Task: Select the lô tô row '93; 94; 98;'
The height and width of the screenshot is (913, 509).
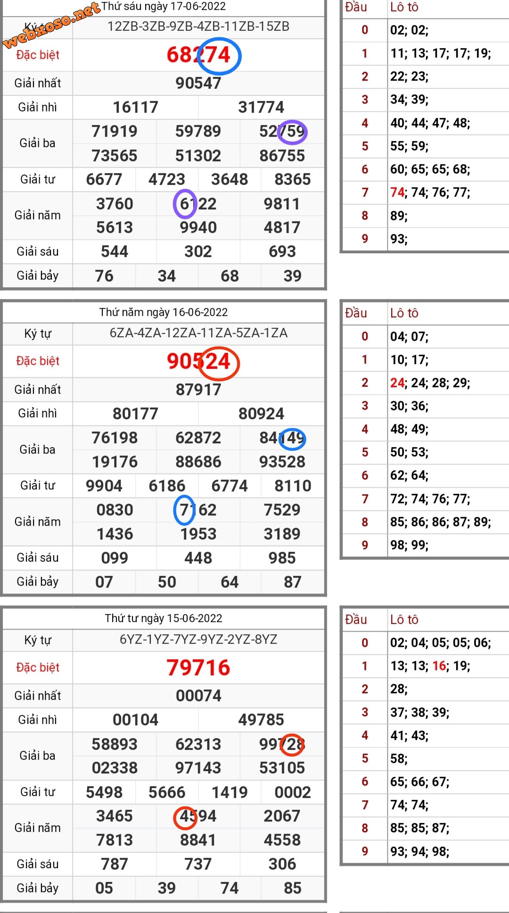Action: 420,852
